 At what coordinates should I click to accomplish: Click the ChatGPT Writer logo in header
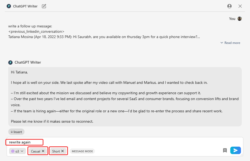(9, 6)
